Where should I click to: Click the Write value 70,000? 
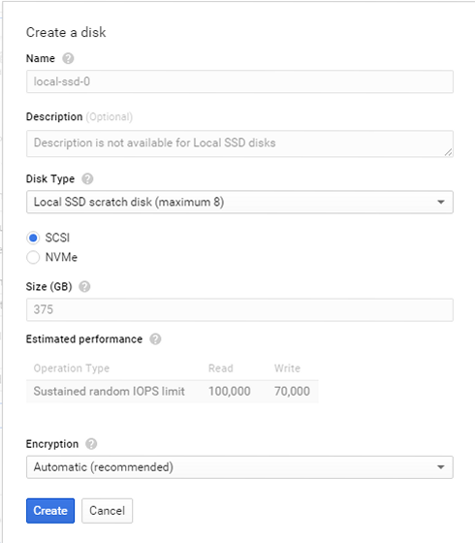pos(292,392)
